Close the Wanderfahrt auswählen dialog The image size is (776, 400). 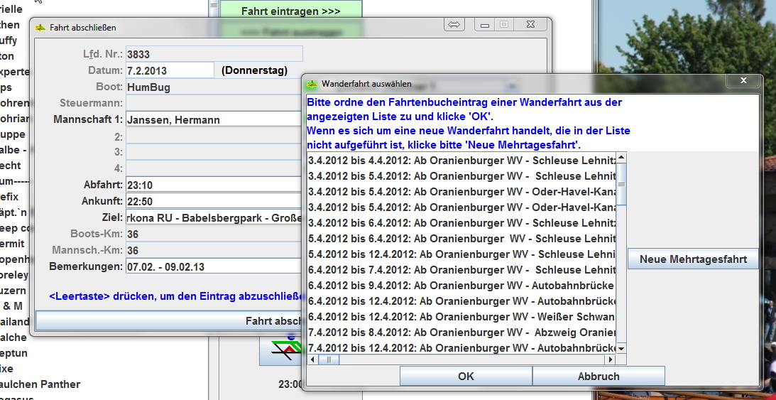743,80
